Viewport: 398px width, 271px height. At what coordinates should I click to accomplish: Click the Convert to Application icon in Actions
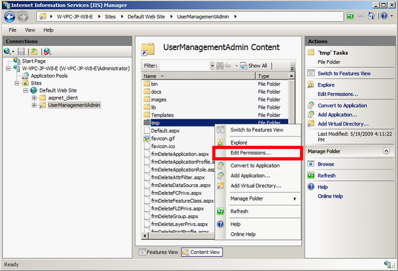point(311,105)
